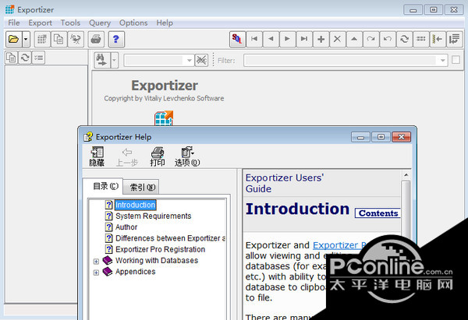The width and height of the screenshot is (468, 320).
Task: Open the Options menu
Action: 133,23
